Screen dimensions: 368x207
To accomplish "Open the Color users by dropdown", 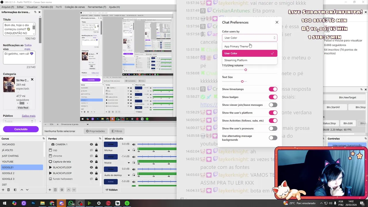I will tap(250, 38).
